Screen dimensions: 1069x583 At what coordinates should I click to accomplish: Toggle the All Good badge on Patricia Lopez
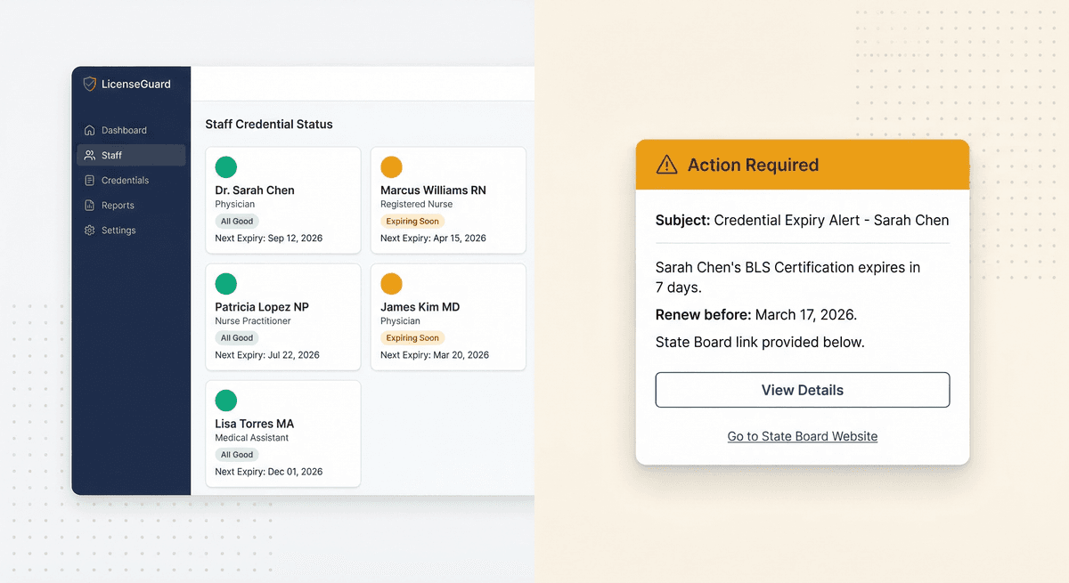(x=236, y=337)
